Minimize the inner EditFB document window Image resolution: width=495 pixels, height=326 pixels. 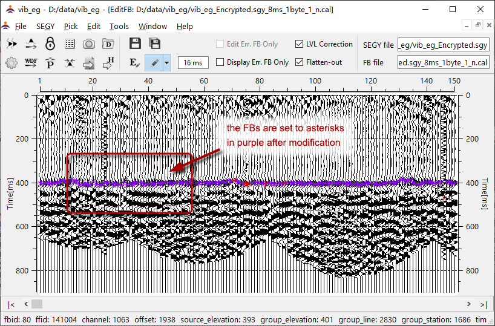(467, 25)
